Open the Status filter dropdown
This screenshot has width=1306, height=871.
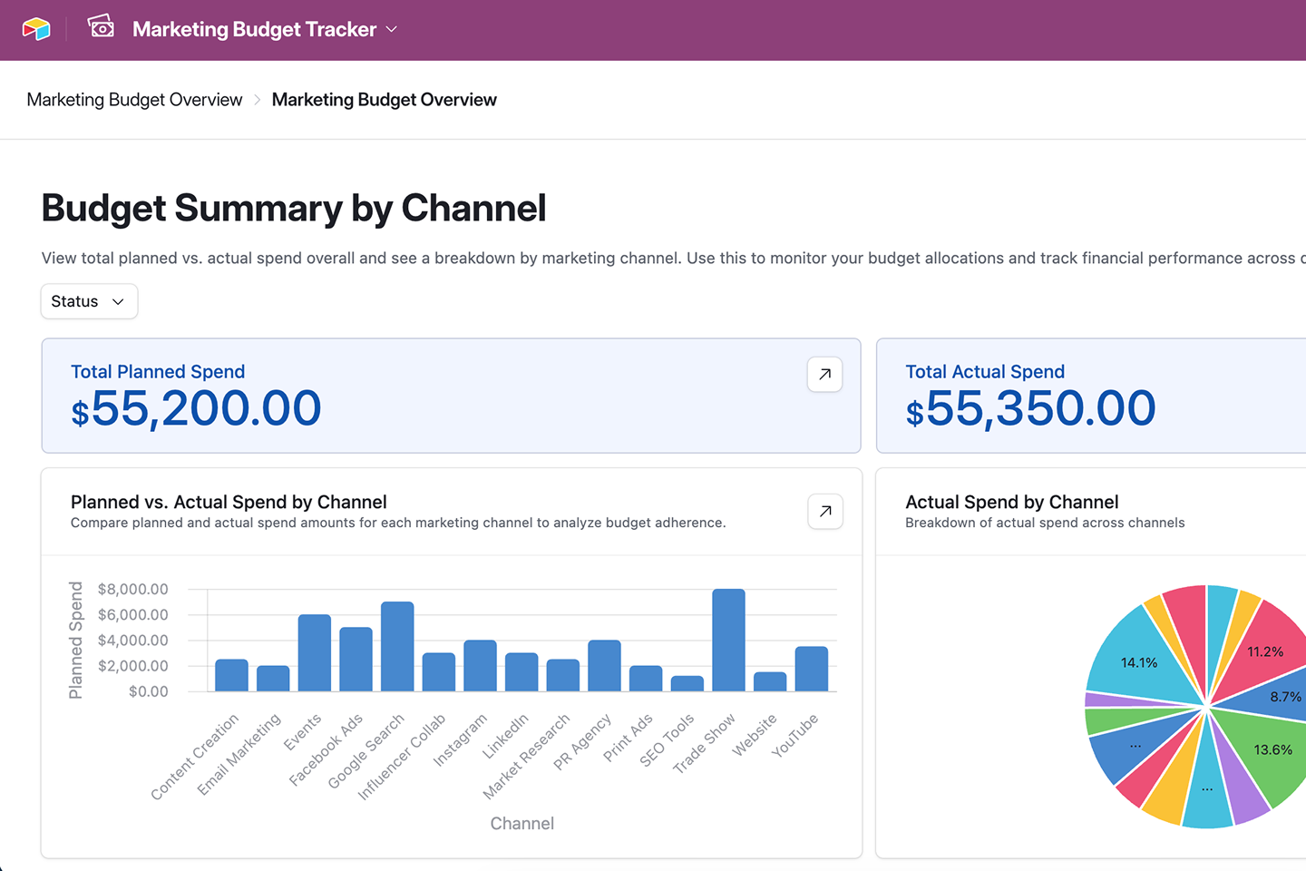click(x=89, y=301)
